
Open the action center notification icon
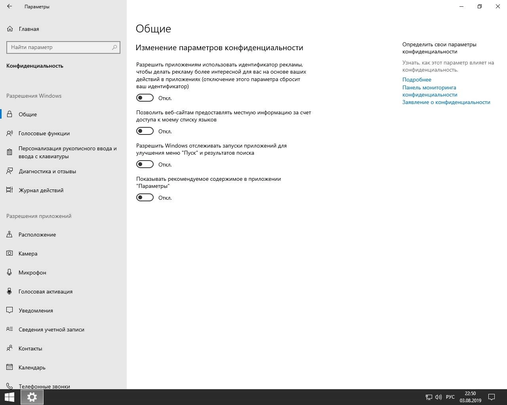(492, 397)
